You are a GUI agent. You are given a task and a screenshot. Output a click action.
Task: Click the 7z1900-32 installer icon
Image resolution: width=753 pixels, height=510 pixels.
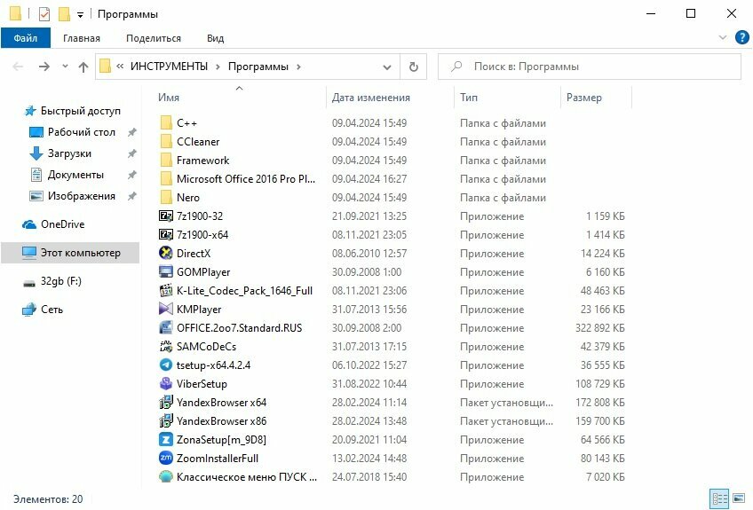pyautogui.click(x=166, y=216)
